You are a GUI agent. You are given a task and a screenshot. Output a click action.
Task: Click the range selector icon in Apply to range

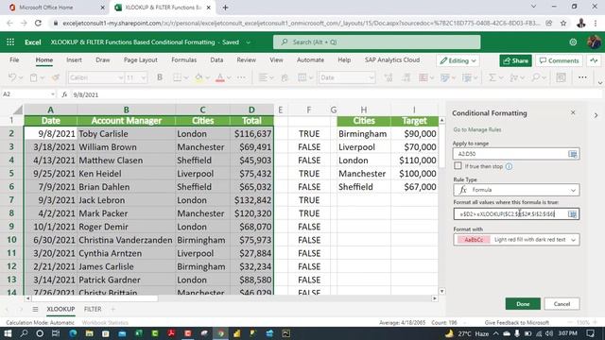pyautogui.click(x=573, y=154)
